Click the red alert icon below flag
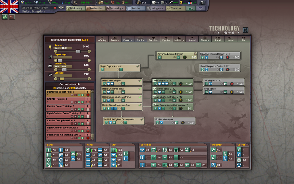Image resolution: width=294 pixels, height=184 pixels. point(12,17)
